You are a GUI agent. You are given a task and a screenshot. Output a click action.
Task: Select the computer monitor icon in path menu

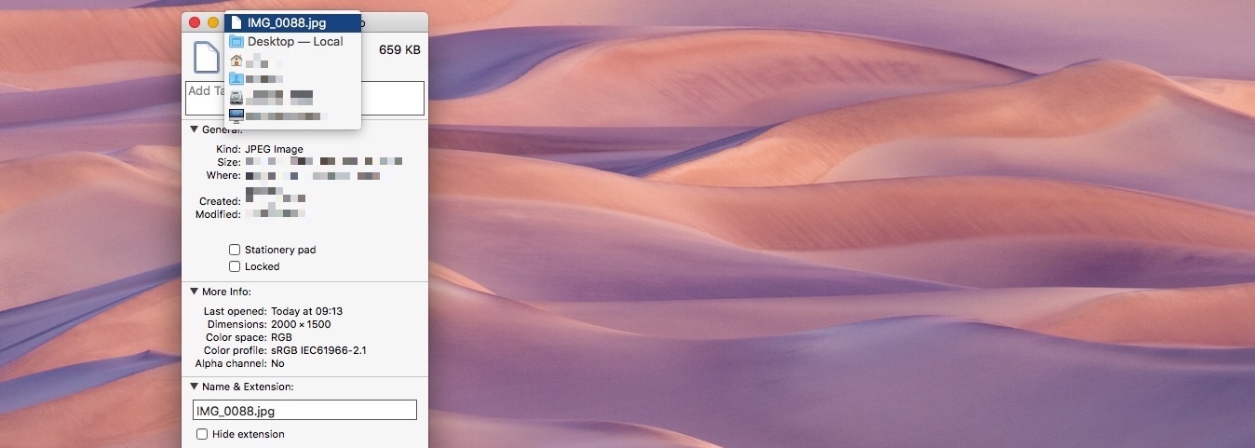(236, 115)
